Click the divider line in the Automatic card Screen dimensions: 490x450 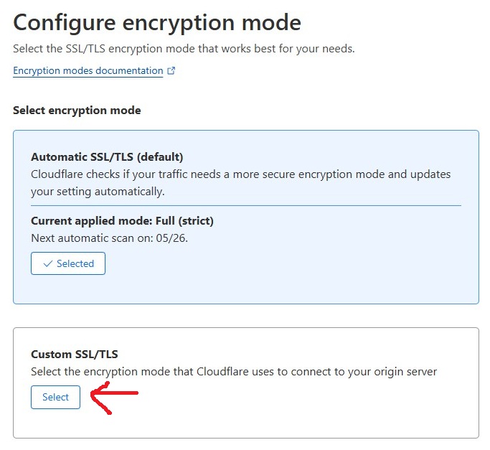pos(245,206)
